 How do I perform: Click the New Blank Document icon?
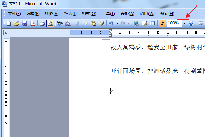[9, 23]
